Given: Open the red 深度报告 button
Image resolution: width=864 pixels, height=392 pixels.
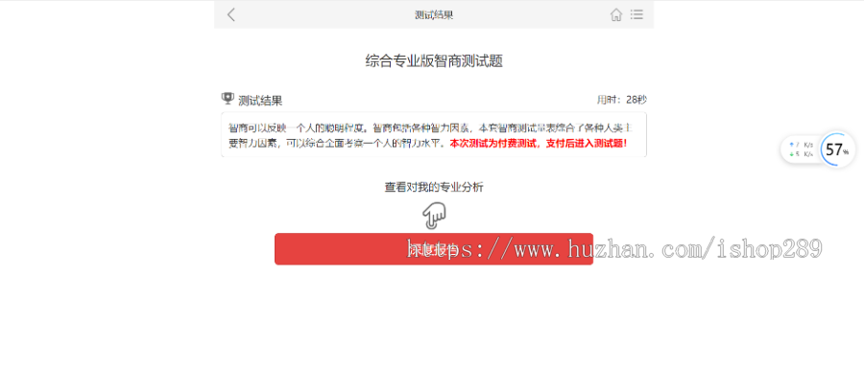Looking at the screenshot, I should [x=434, y=248].
